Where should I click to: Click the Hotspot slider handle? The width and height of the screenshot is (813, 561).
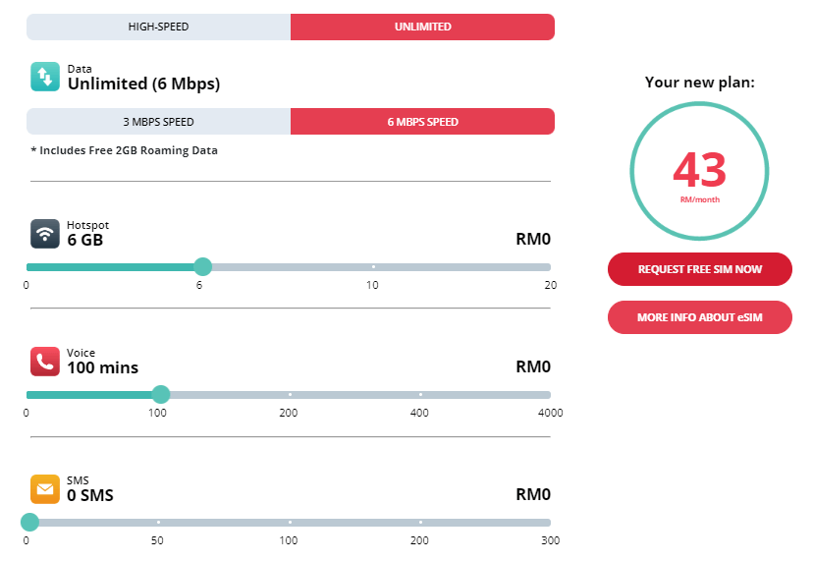202,266
